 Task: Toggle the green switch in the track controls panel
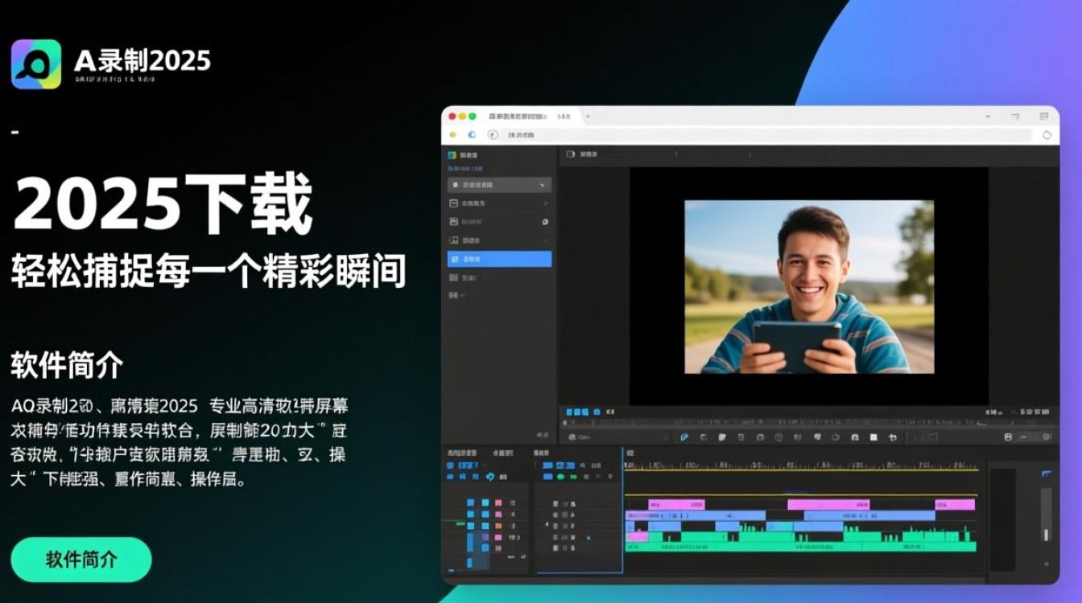[x=560, y=476]
